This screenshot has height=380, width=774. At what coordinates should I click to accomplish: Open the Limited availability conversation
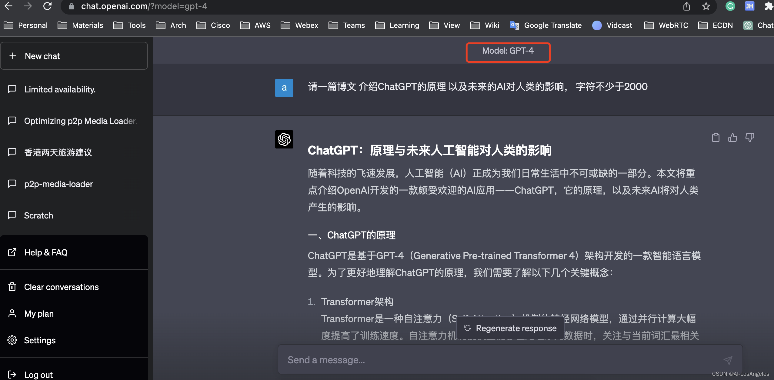point(74,89)
